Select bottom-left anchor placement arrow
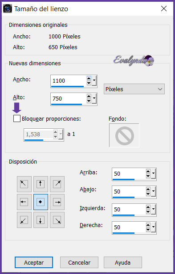The width and height of the screenshot is (175, 274). [24, 220]
